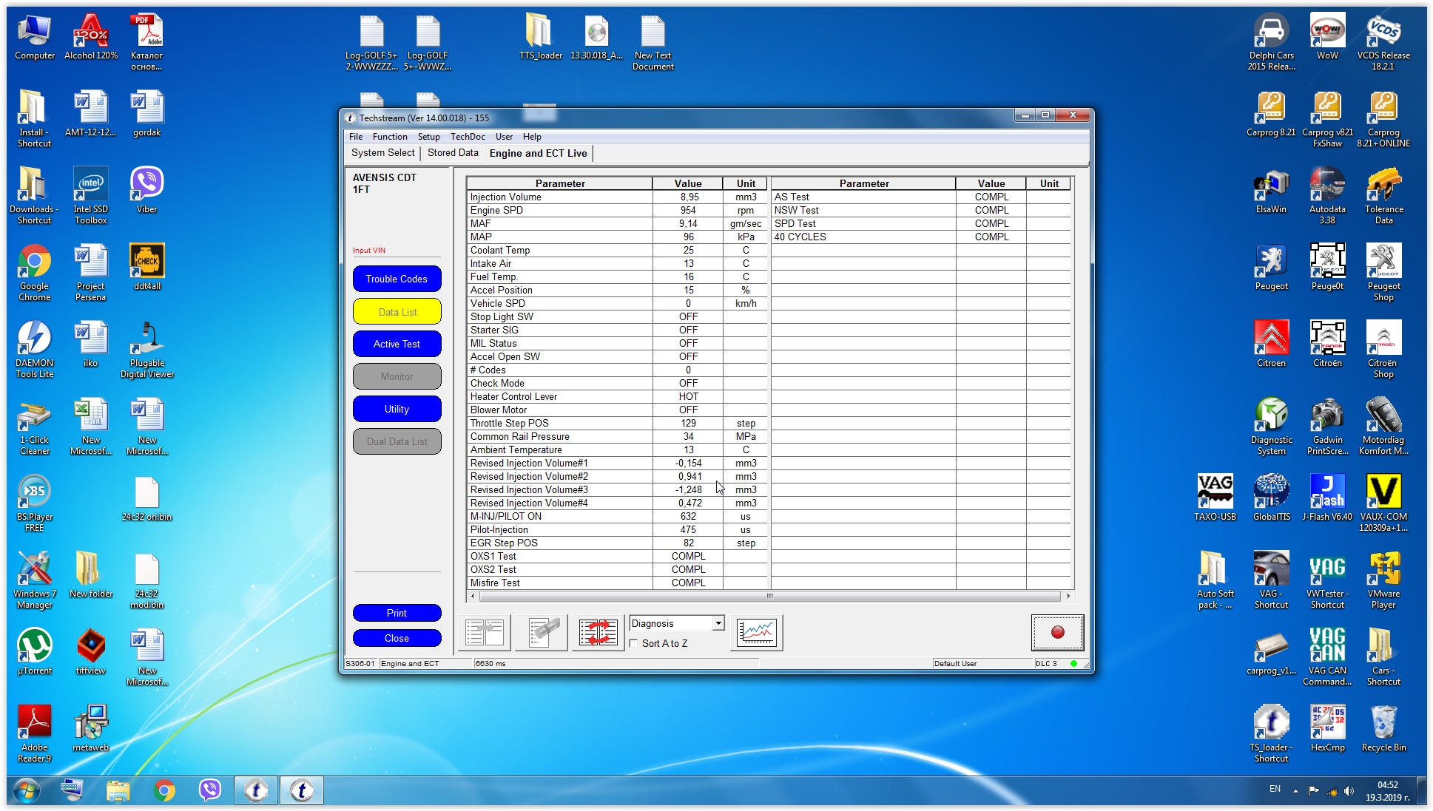Click the Utility button
1433x811 pixels.
(396, 408)
